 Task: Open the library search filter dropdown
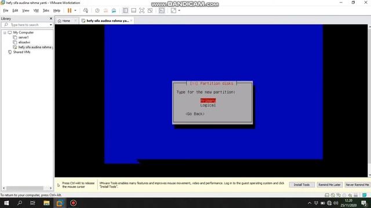(x=50, y=25)
